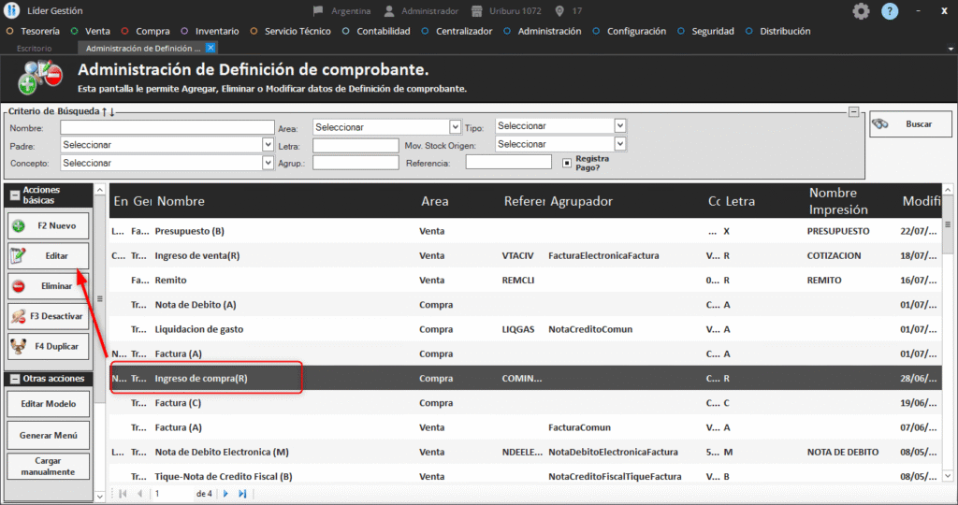Toggle the Registra Pago checkbox
The width and height of the screenshot is (958, 505).
coord(567,163)
